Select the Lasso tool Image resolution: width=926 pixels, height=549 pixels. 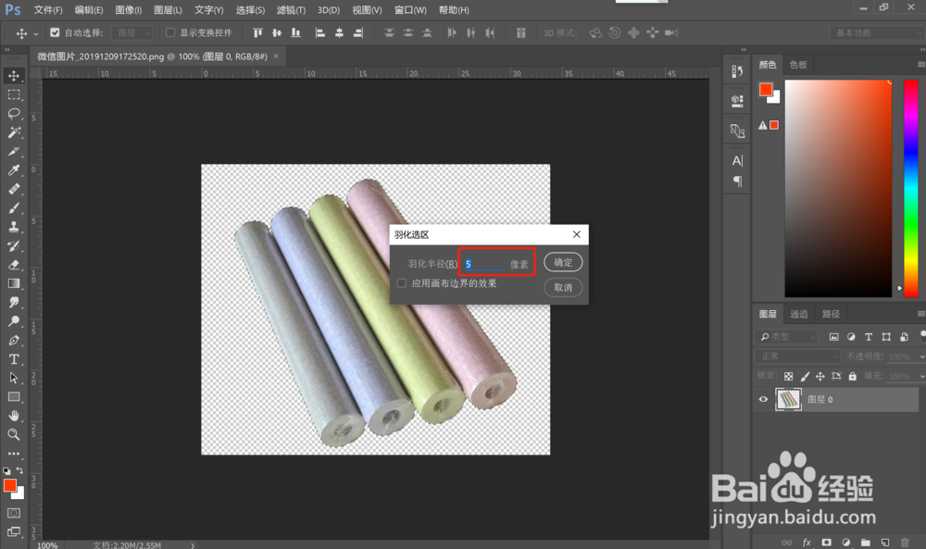(x=14, y=114)
